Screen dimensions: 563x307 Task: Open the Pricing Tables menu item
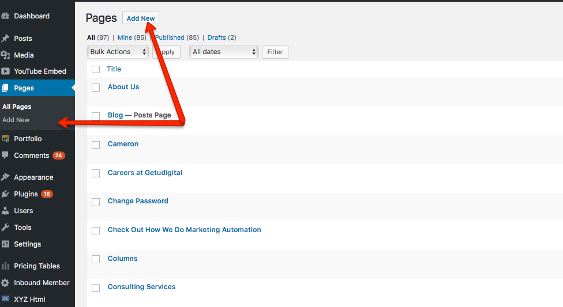[x=36, y=266]
